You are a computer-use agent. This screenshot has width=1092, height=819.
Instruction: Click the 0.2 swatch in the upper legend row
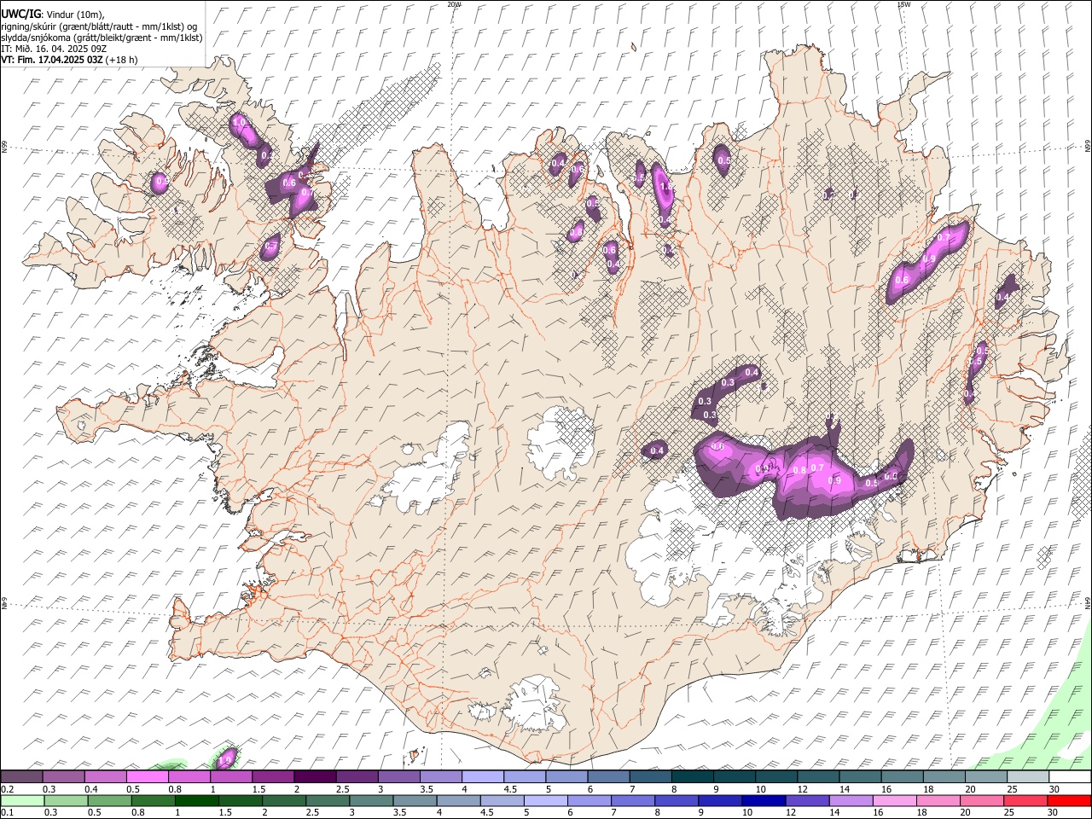(22, 776)
